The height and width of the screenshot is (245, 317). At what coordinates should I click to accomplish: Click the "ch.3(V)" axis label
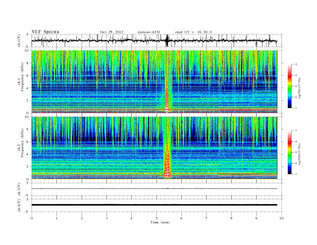[19, 189]
